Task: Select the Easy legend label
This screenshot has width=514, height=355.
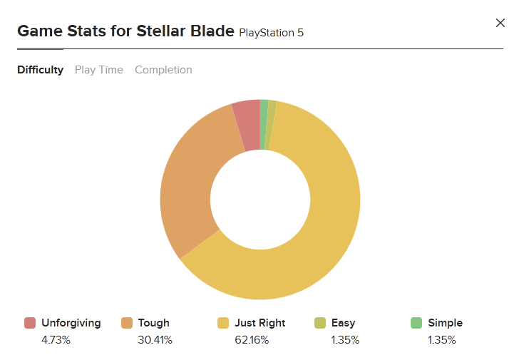Action: [x=343, y=323]
